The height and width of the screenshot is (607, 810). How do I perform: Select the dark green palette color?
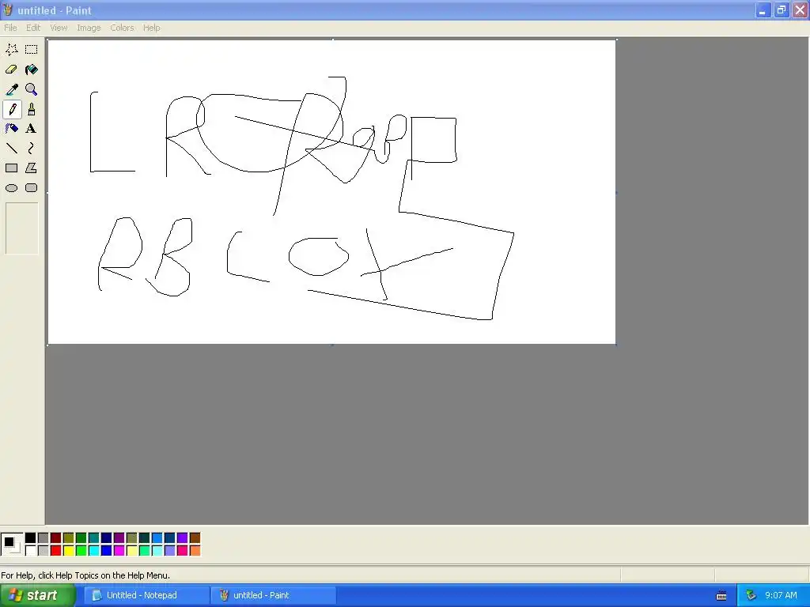81,538
